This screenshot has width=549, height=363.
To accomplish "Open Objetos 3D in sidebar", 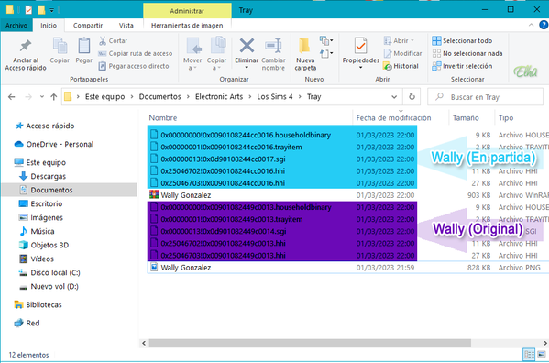I will (x=43, y=246).
